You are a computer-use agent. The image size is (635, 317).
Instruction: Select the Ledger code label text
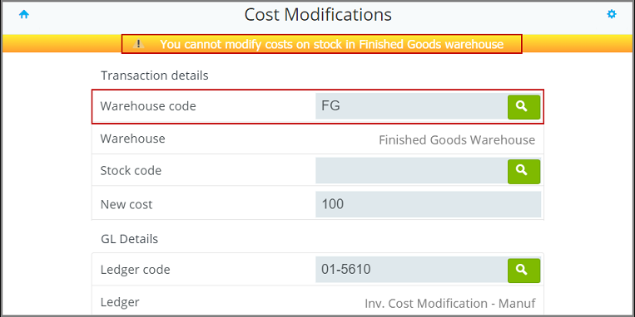tap(136, 270)
